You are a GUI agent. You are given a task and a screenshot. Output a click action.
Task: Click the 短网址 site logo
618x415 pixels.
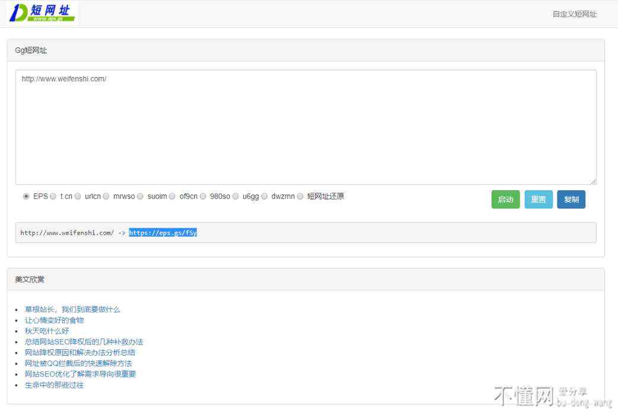[42, 13]
